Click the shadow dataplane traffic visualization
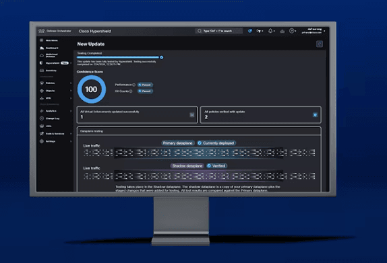 (x=200, y=176)
